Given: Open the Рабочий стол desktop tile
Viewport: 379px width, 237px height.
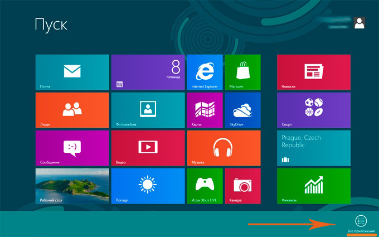Looking at the screenshot, I should (x=72, y=186).
